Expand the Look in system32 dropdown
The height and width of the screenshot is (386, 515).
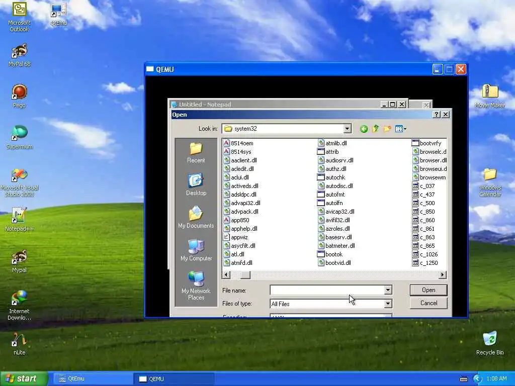(347, 129)
